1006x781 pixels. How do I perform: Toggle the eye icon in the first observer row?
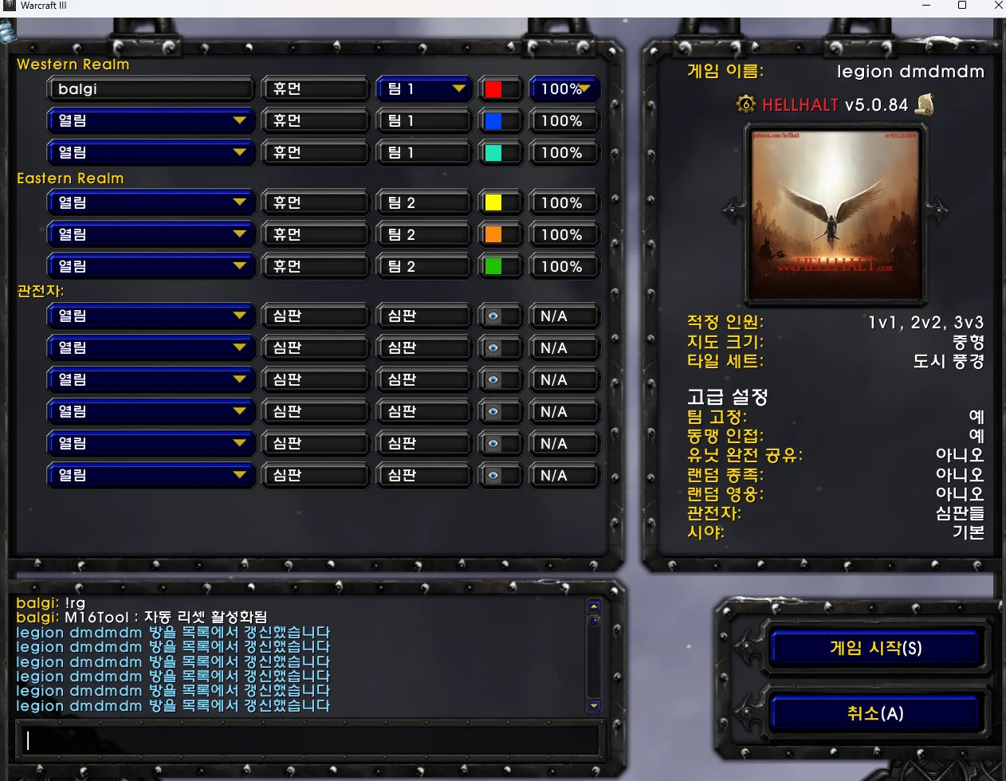(x=493, y=316)
